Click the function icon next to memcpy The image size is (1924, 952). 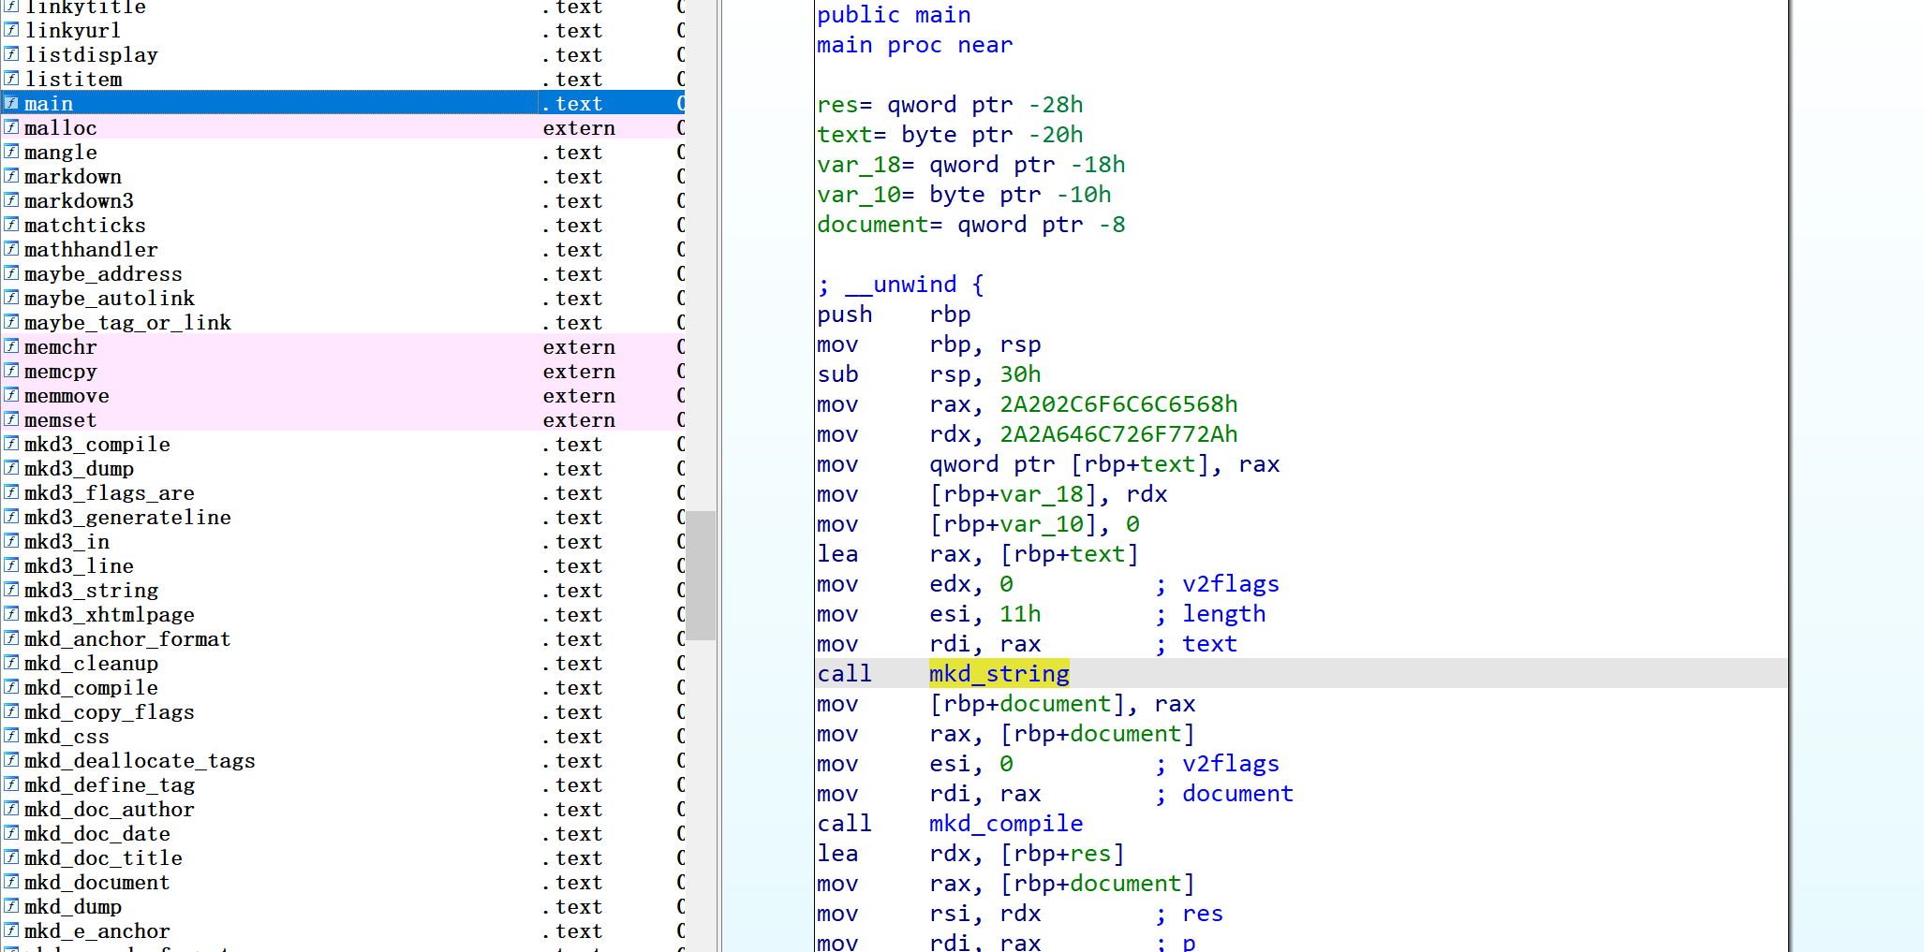click(11, 371)
